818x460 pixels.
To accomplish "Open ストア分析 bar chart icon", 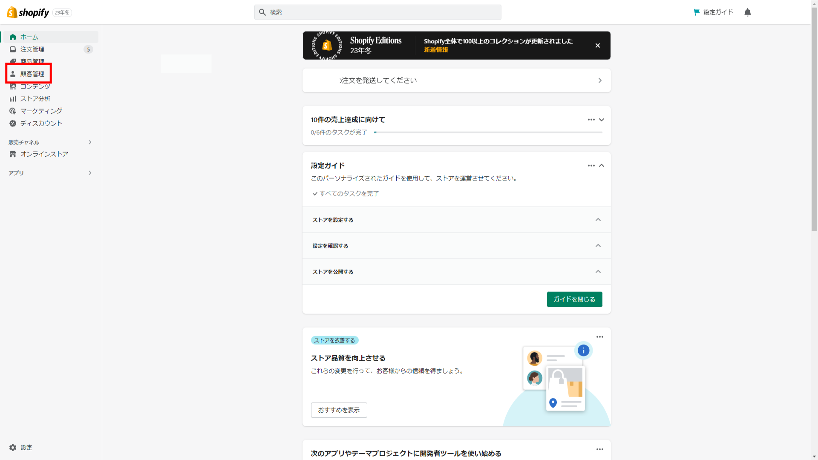I will click(13, 99).
